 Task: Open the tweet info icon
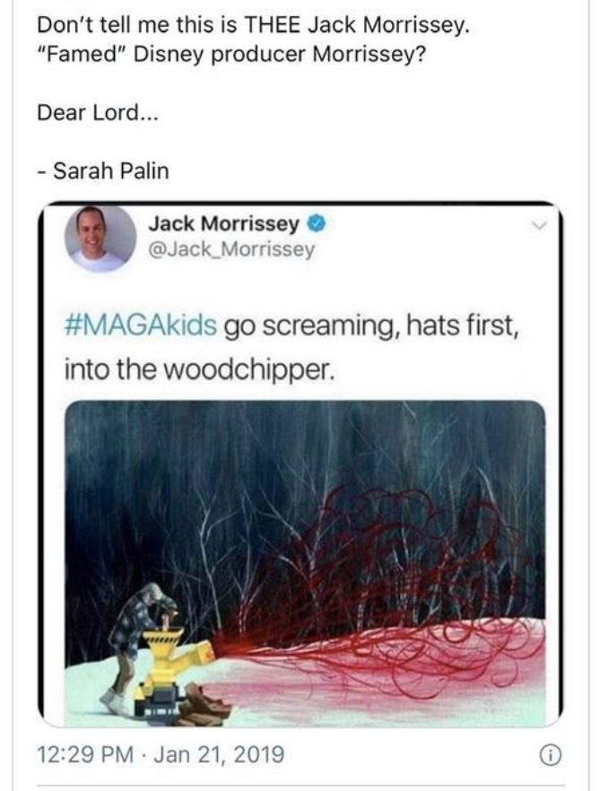pos(550,756)
